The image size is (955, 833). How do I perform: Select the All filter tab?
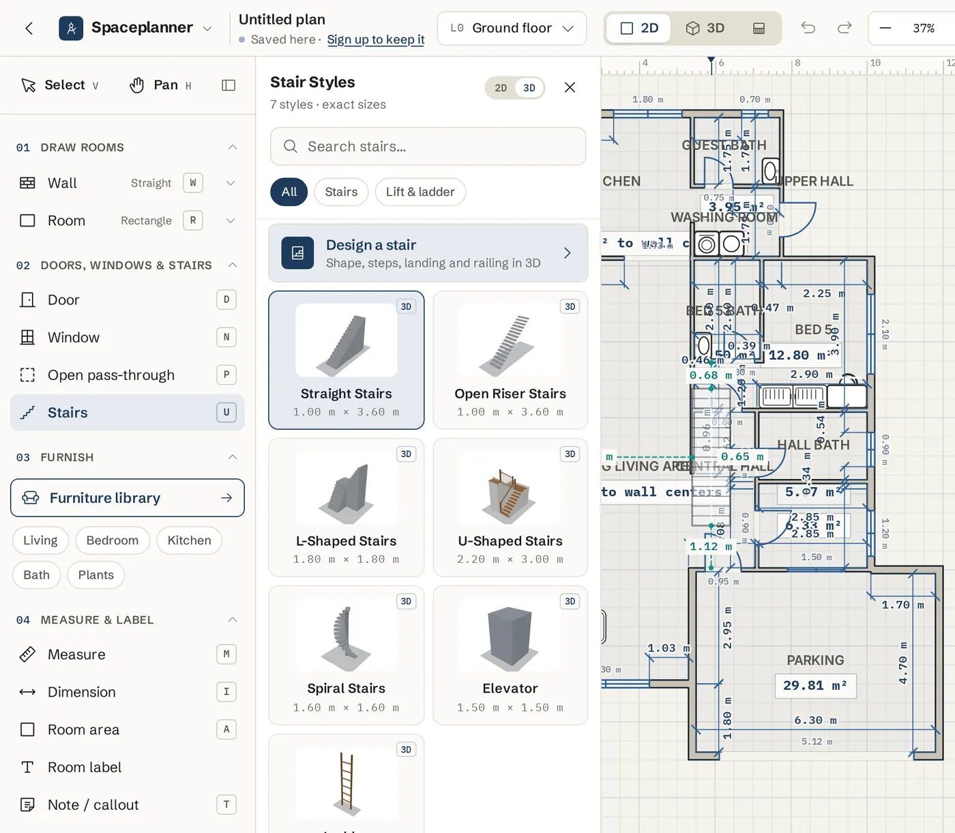[289, 192]
